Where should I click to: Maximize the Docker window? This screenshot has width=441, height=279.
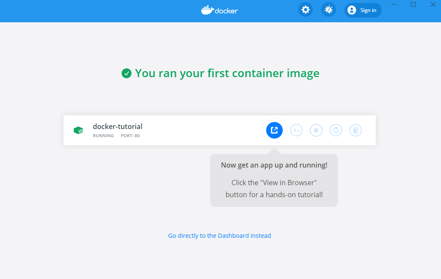pos(413,4)
